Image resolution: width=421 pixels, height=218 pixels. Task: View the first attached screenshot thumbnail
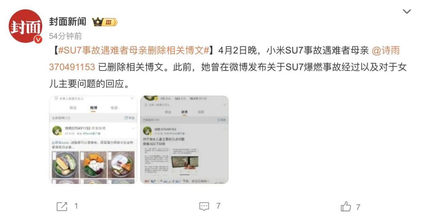tap(93, 140)
